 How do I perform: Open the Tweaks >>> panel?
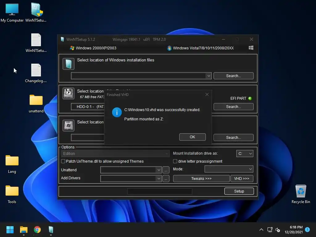(201, 179)
